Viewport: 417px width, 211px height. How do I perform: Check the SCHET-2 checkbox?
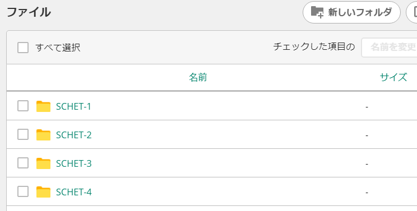click(x=23, y=134)
